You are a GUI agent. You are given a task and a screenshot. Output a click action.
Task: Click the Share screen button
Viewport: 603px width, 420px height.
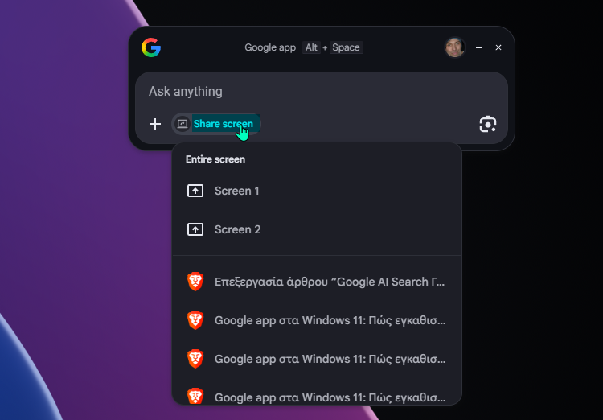point(216,124)
